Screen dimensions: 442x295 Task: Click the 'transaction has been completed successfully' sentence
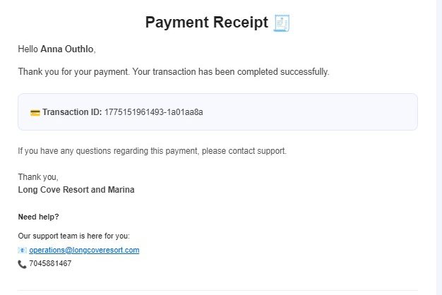[x=241, y=71]
